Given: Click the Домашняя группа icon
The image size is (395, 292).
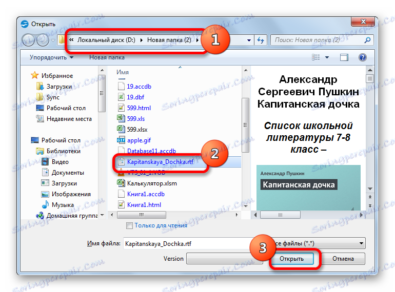Looking at the screenshot, I should (x=40, y=215).
